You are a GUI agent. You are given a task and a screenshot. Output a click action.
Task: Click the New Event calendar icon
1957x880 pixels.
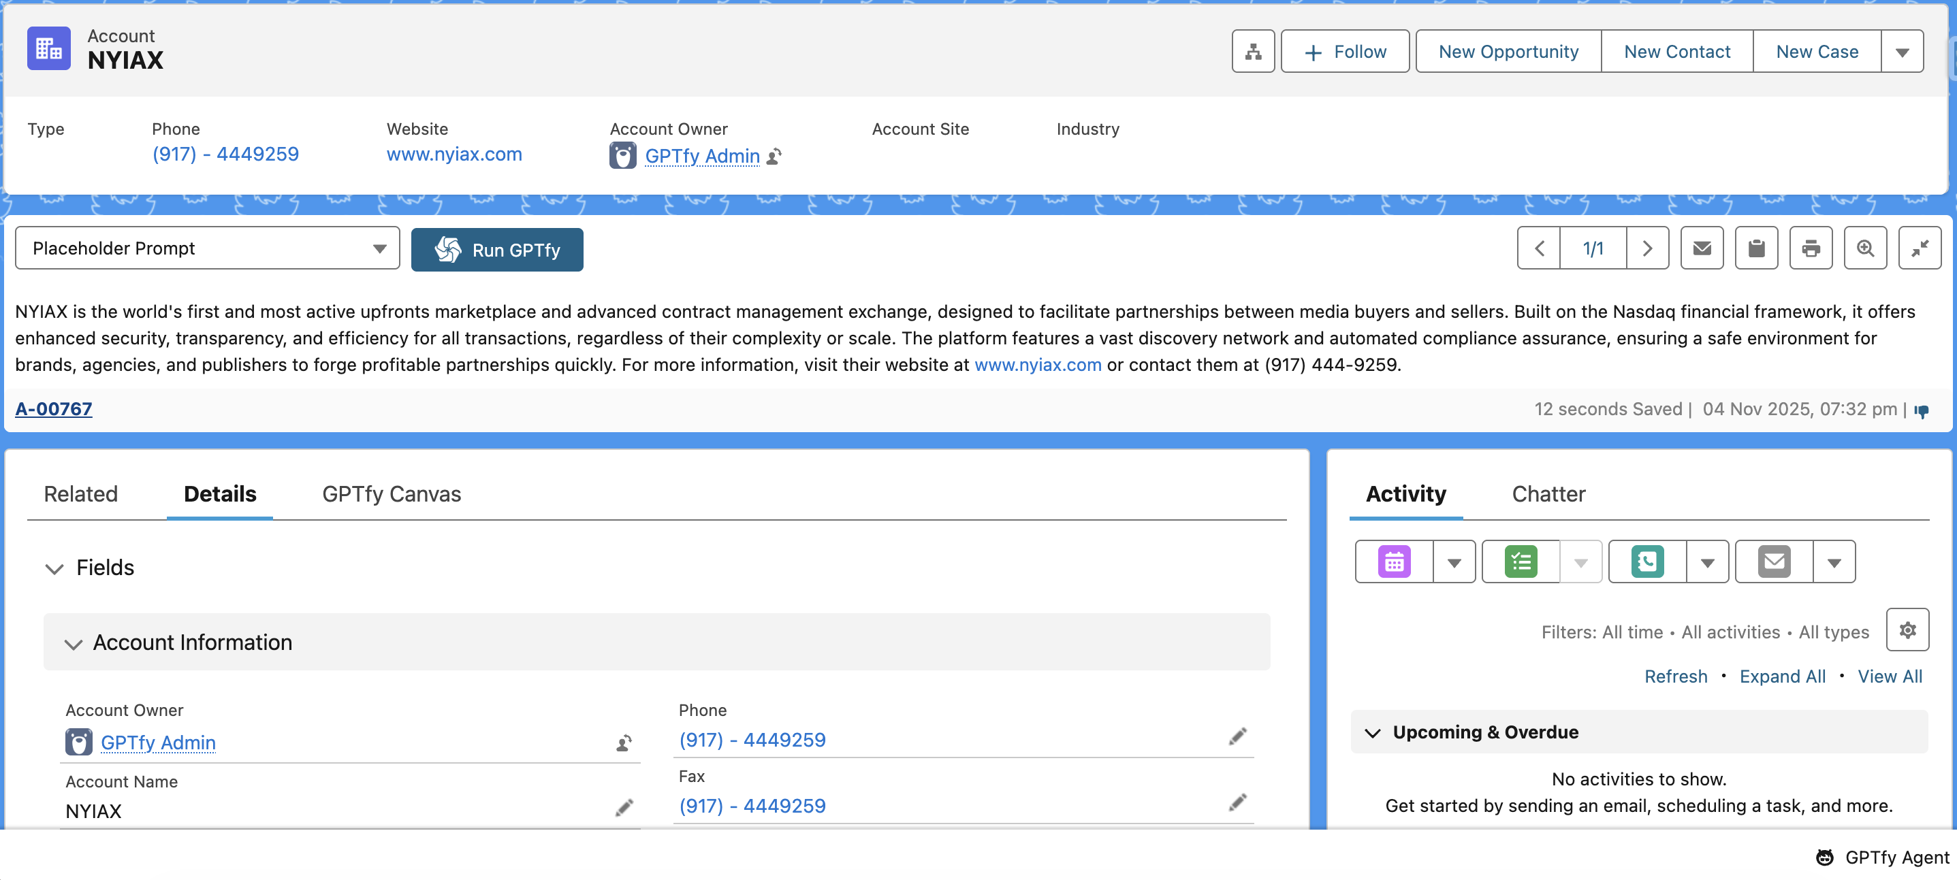1394,562
